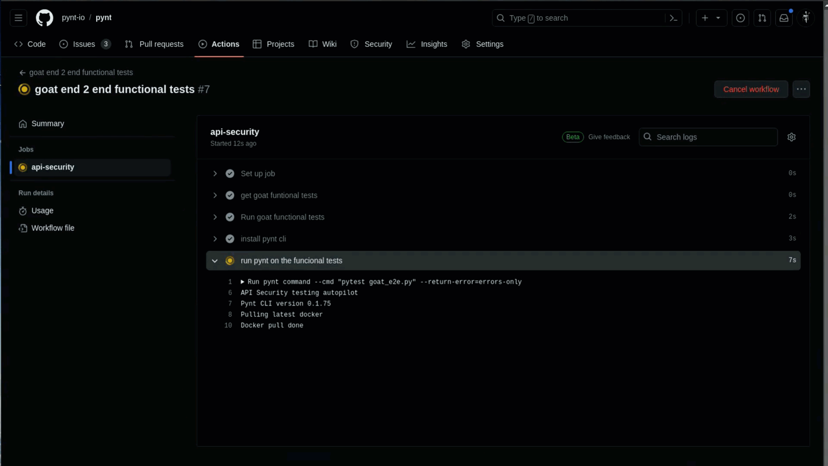This screenshot has width=828, height=466.
Task: Expand the Set up job step
Action: pyautogui.click(x=215, y=173)
